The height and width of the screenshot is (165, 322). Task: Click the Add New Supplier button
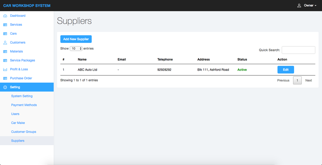coord(76,39)
